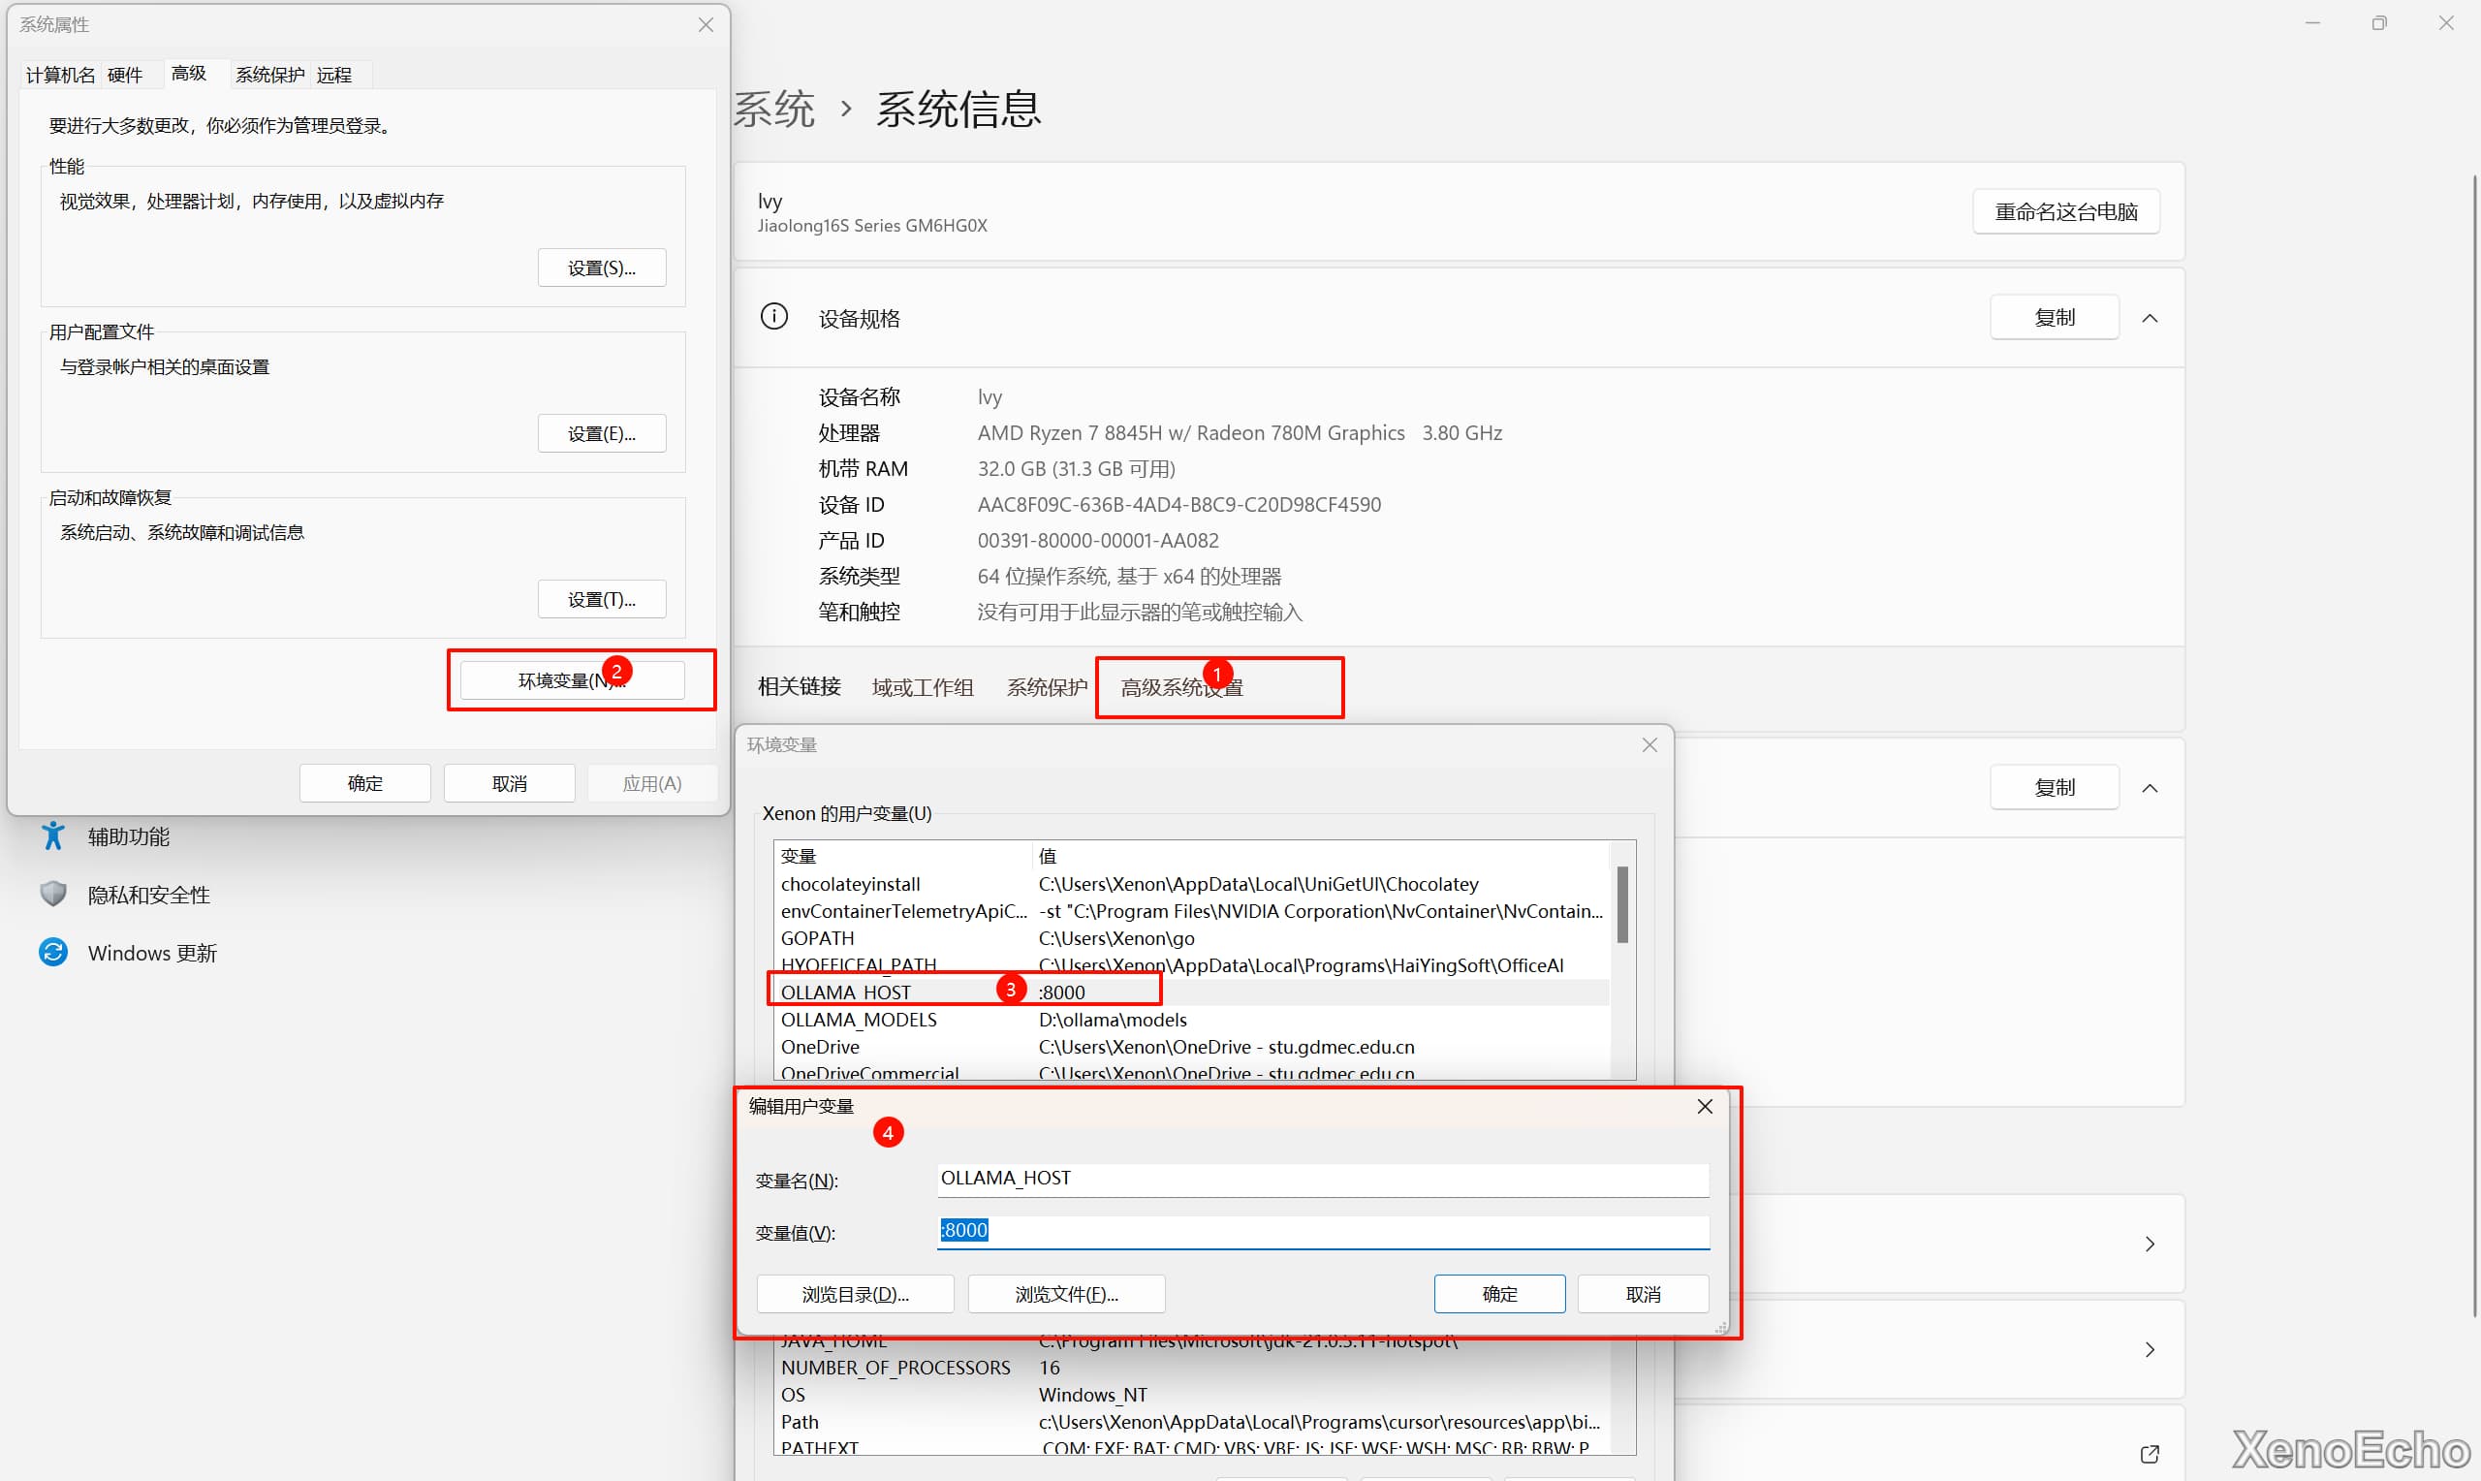Viewport: 2481px width, 1481px height.
Task: Select OLLAMA_MODELS variable row
Action: (x=859, y=1020)
